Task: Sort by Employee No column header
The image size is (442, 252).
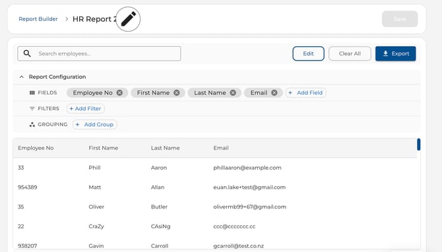Action: click(x=36, y=148)
